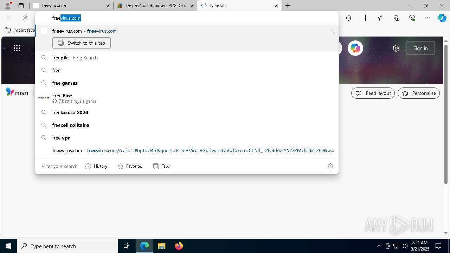Open the Edge profile icon

point(7,6)
